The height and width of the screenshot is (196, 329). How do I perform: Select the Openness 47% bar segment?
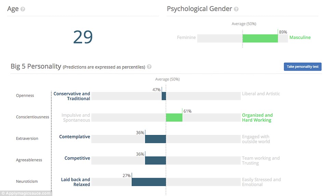164,96
